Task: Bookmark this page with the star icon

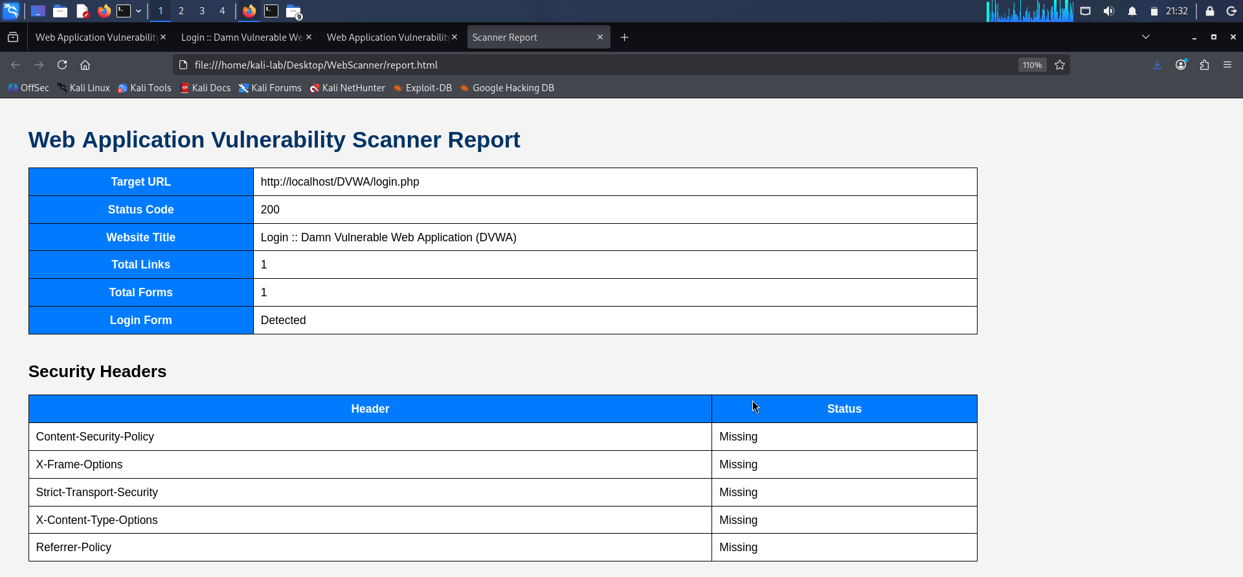Action: [x=1060, y=65]
